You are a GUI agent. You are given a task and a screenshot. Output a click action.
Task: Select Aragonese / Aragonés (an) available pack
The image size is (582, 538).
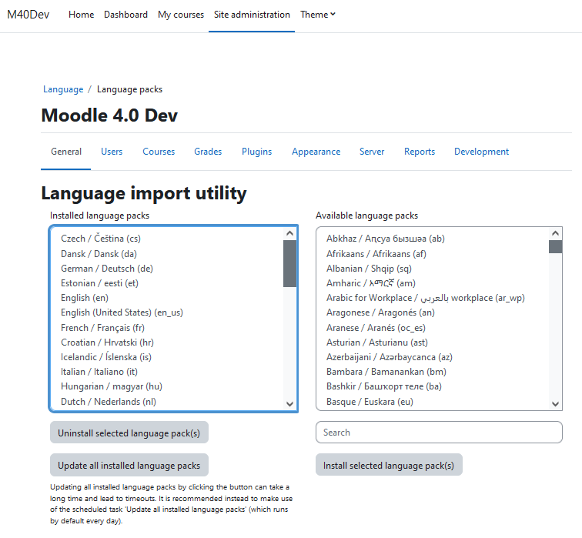tap(433, 312)
